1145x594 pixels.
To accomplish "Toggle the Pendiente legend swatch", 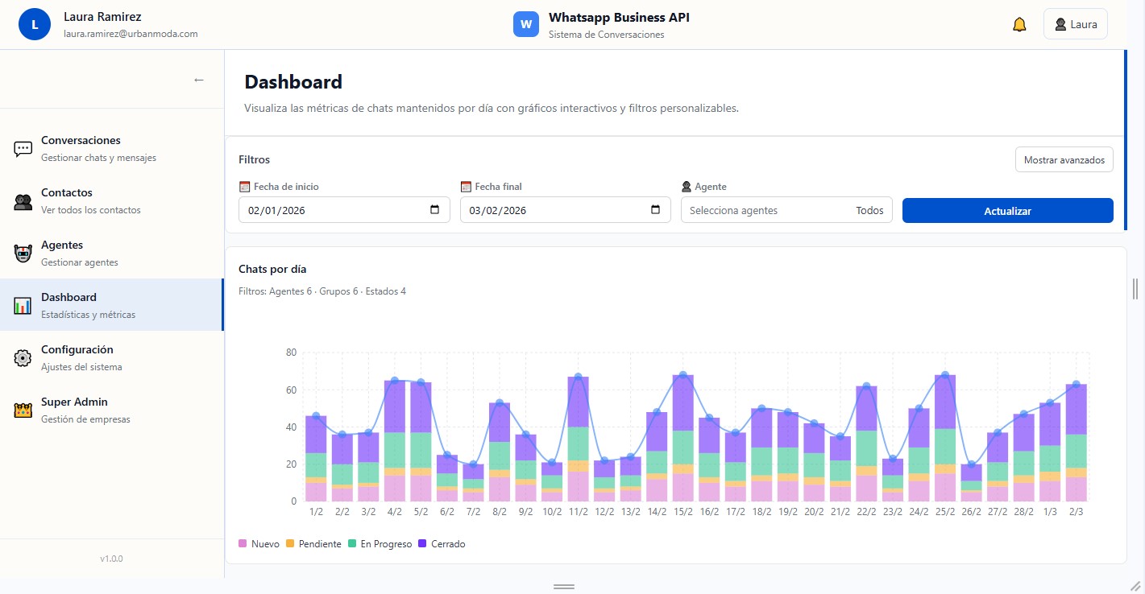I will click(290, 544).
